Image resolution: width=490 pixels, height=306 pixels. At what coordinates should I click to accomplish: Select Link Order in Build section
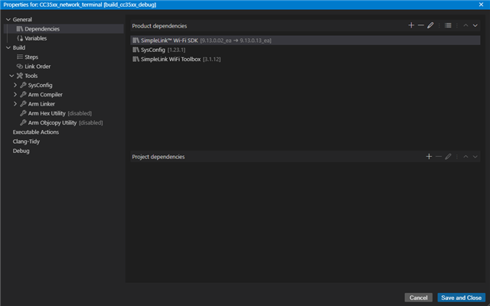[x=38, y=67]
